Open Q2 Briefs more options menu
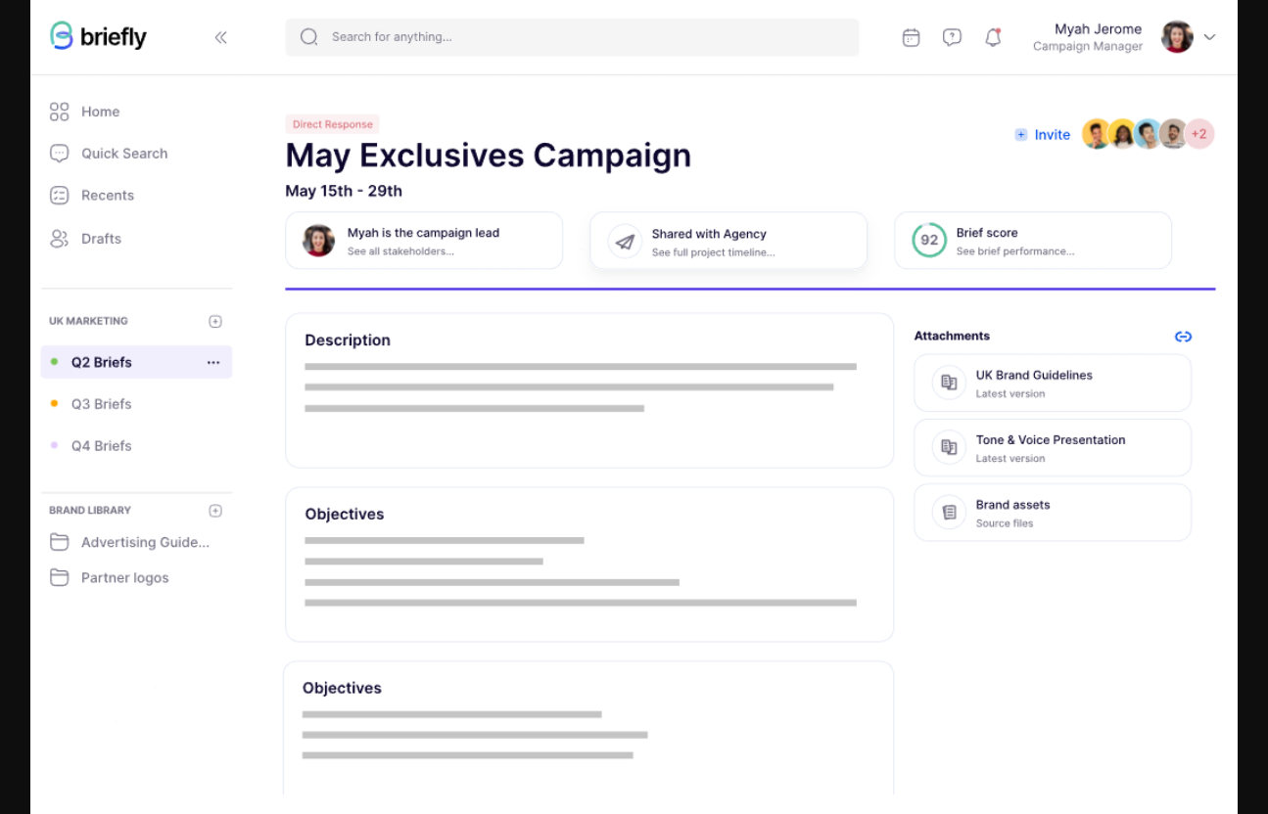 tap(213, 362)
